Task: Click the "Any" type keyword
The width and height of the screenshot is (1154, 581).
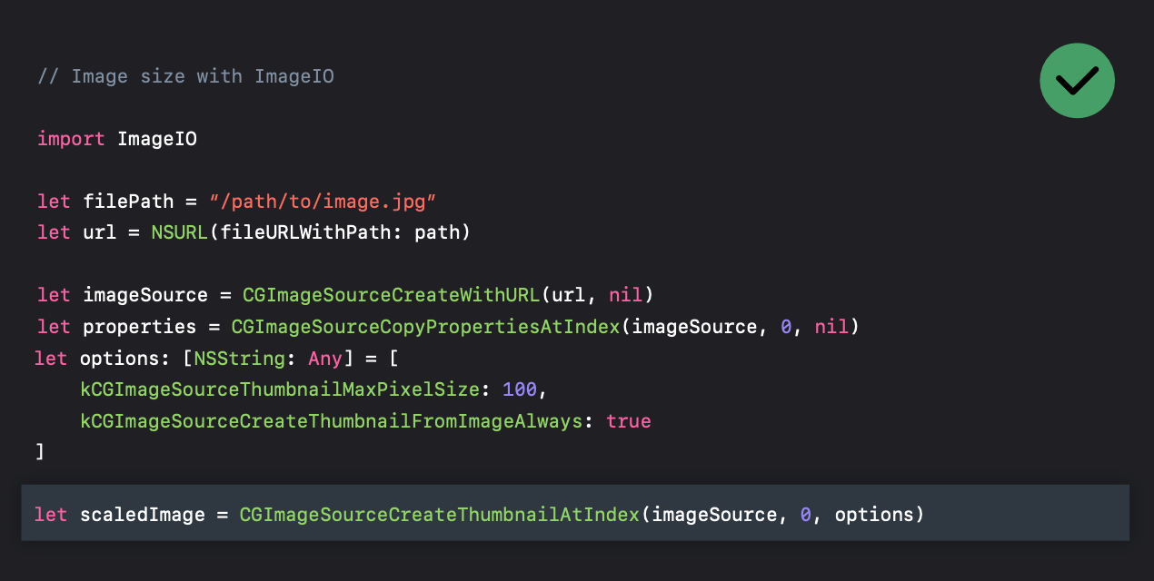Action: (325, 358)
